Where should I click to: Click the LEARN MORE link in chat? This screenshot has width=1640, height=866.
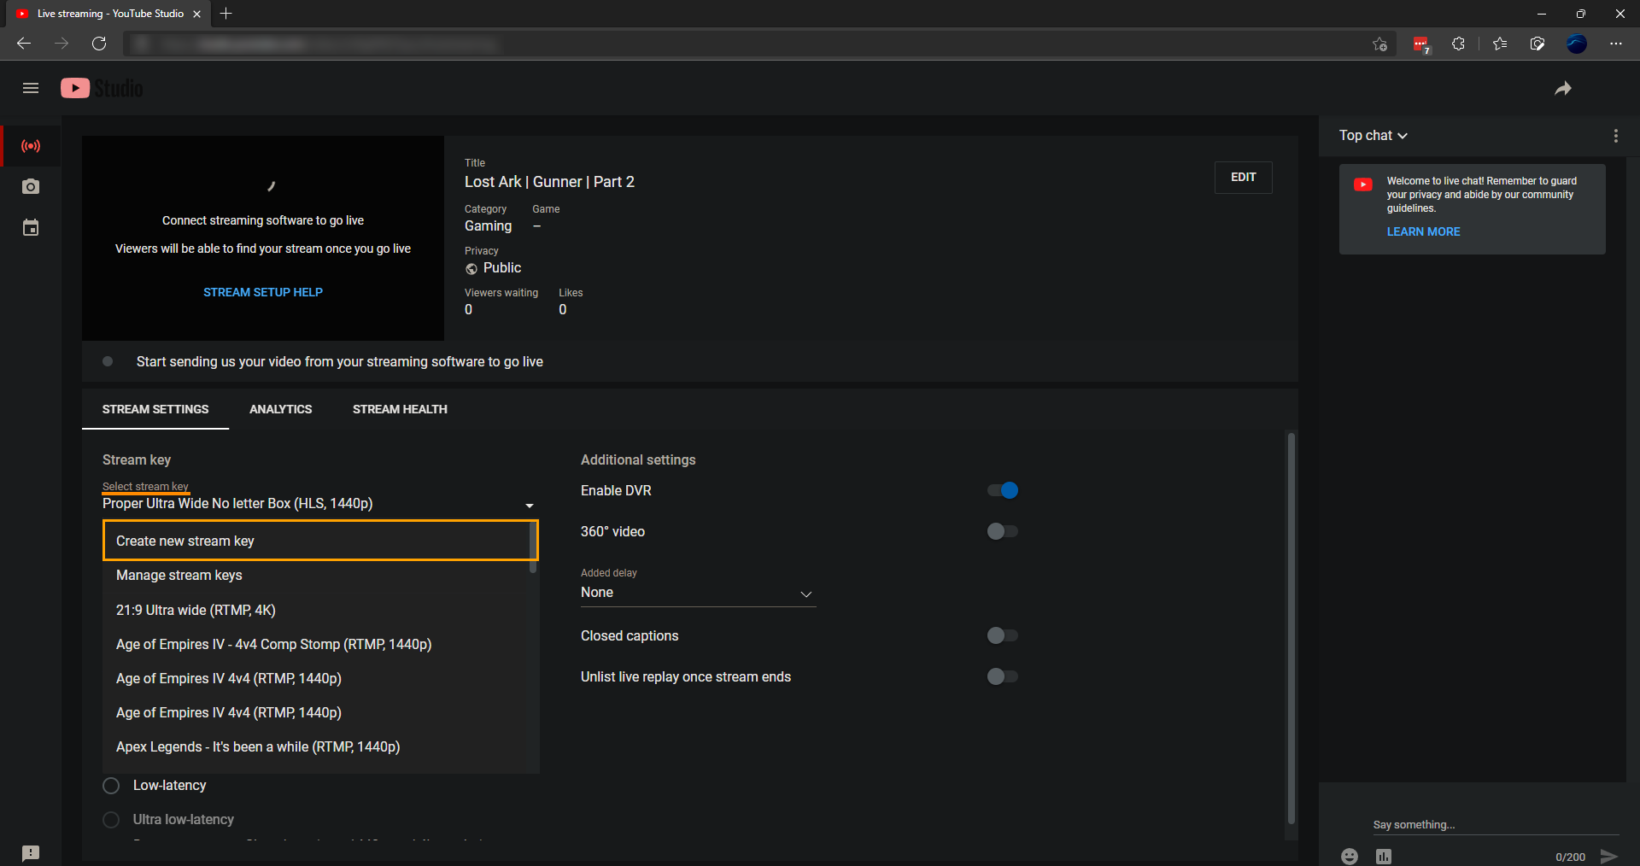[1423, 231]
